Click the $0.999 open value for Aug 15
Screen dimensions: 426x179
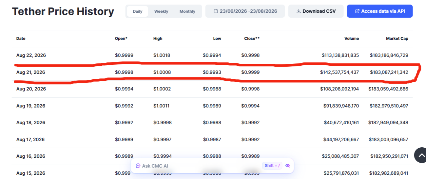pyautogui.click(x=123, y=173)
